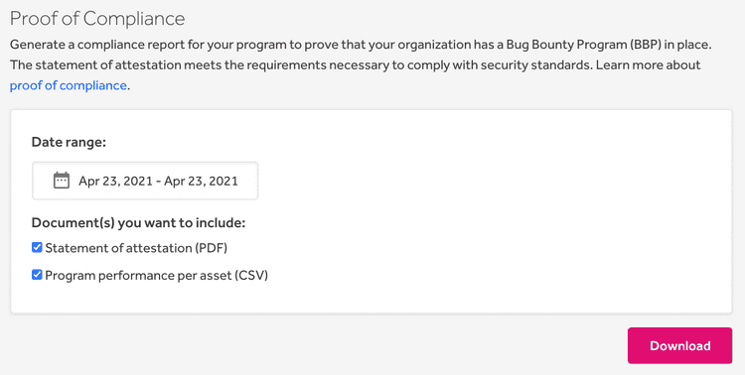Click the end date after the dash

point(201,181)
